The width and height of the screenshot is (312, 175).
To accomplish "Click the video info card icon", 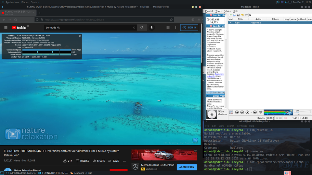I will [x=195, y=140].
